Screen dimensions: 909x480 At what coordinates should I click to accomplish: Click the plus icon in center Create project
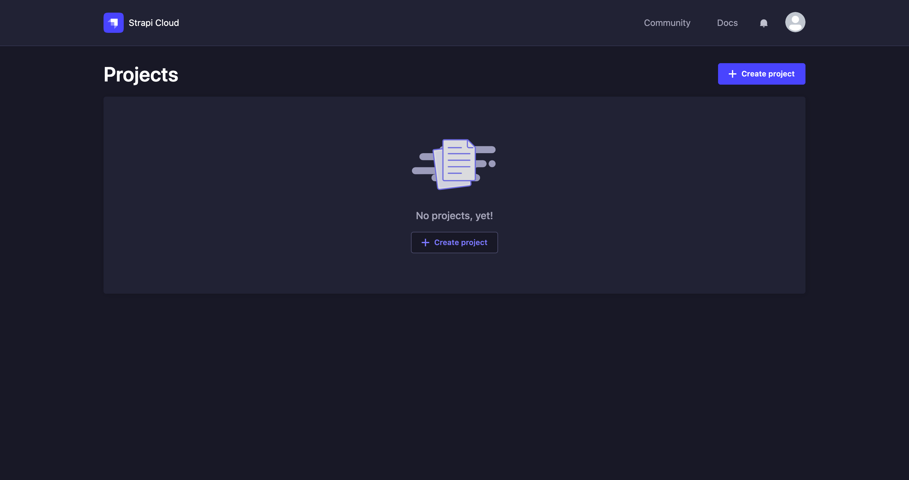click(426, 243)
